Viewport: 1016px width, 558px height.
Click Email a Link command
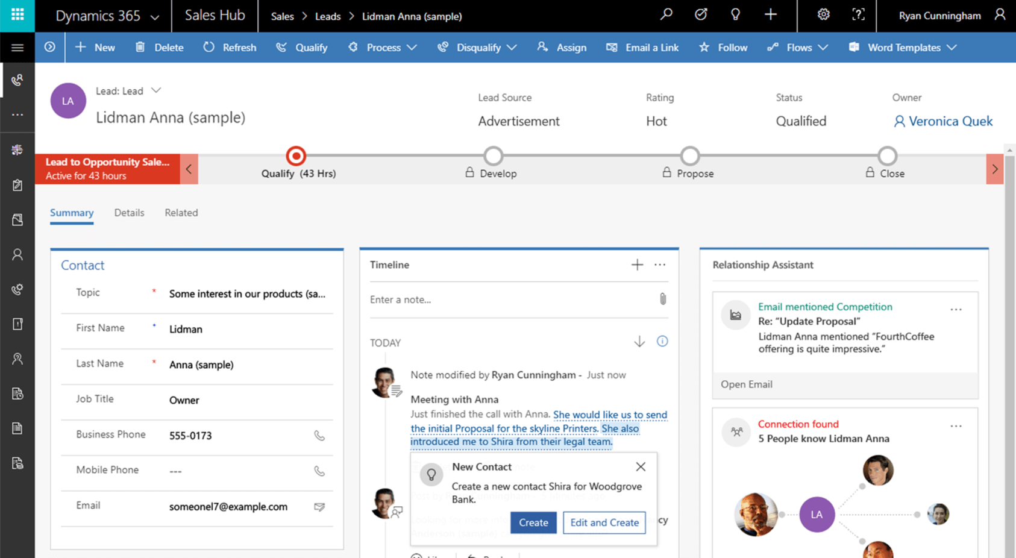coord(642,48)
